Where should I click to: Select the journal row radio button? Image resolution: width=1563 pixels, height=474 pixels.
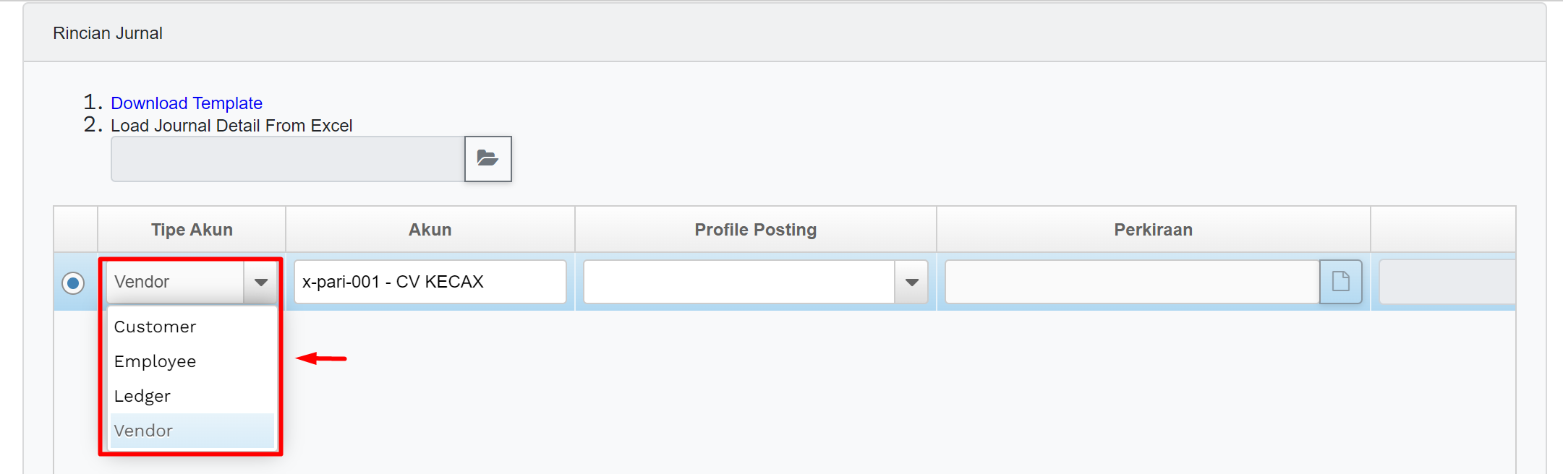point(73,283)
